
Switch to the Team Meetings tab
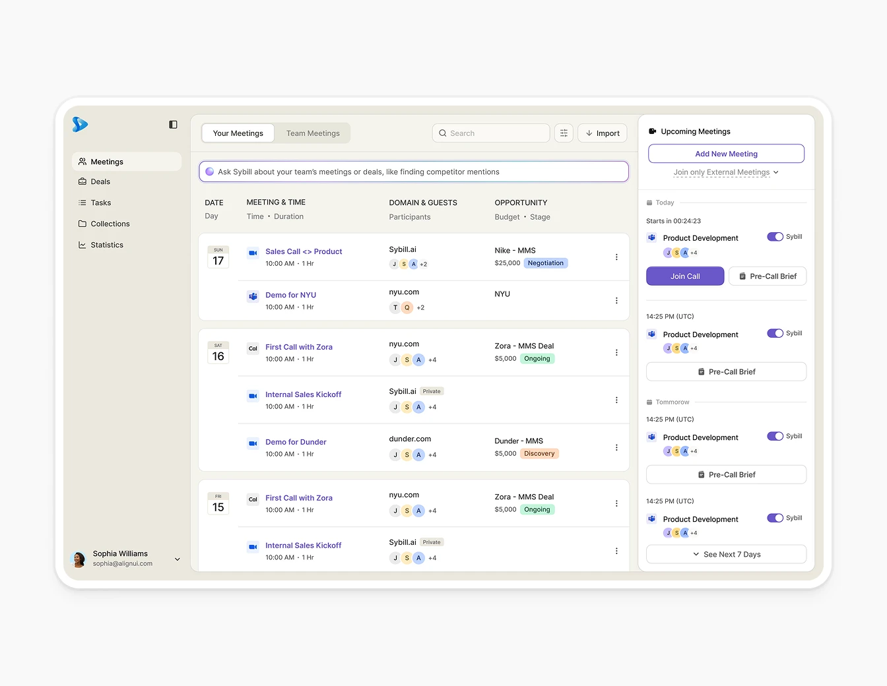click(312, 133)
